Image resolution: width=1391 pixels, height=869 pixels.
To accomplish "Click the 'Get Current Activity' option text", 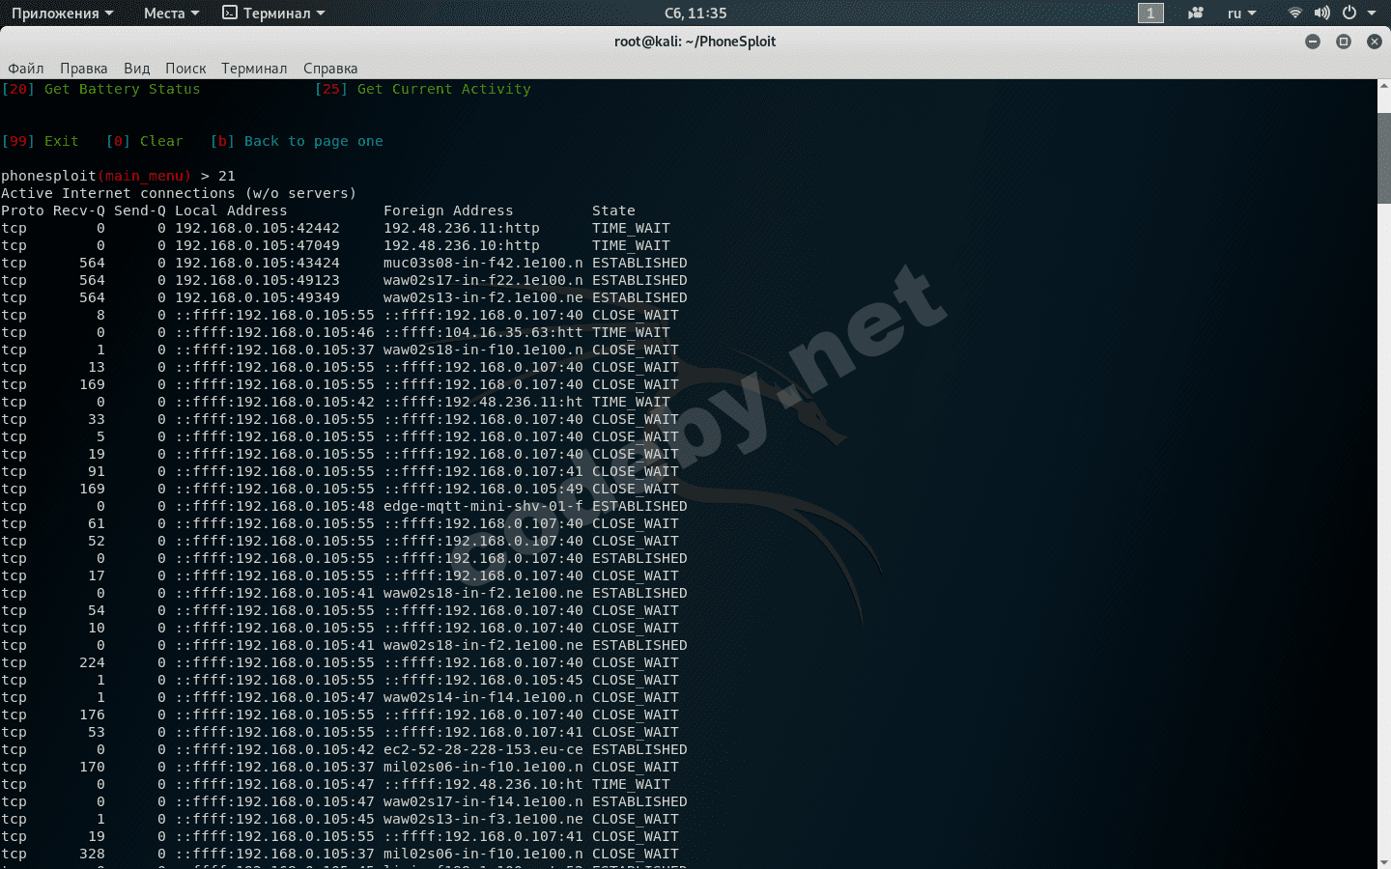I will pyautogui.click(x=444, y=89).
